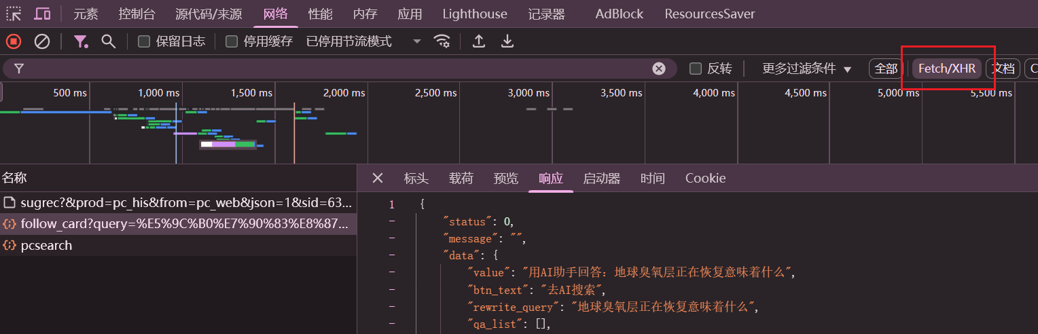The width and height of the screenshot is (1038, 334).
Task: Stop recording network log
Action: [x=14, y=41]
